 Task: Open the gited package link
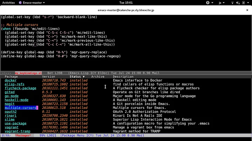(x=9, y=92)
